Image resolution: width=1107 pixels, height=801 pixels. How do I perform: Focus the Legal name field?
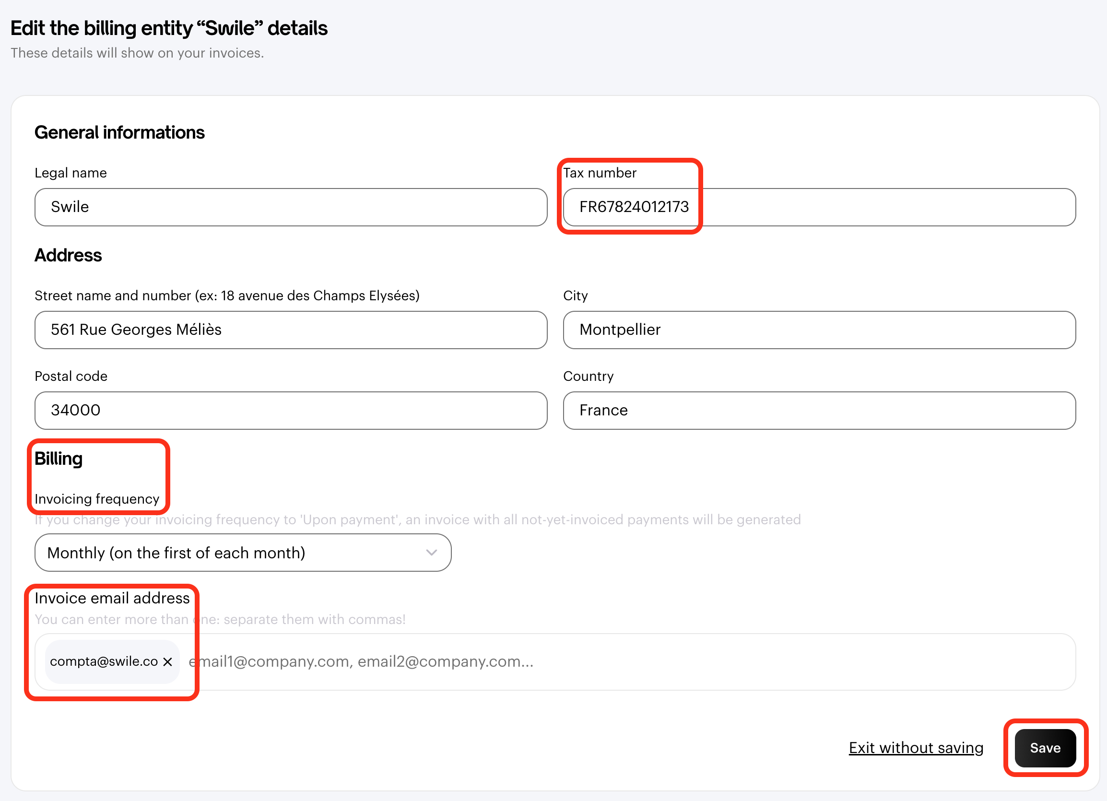(291, 207)
